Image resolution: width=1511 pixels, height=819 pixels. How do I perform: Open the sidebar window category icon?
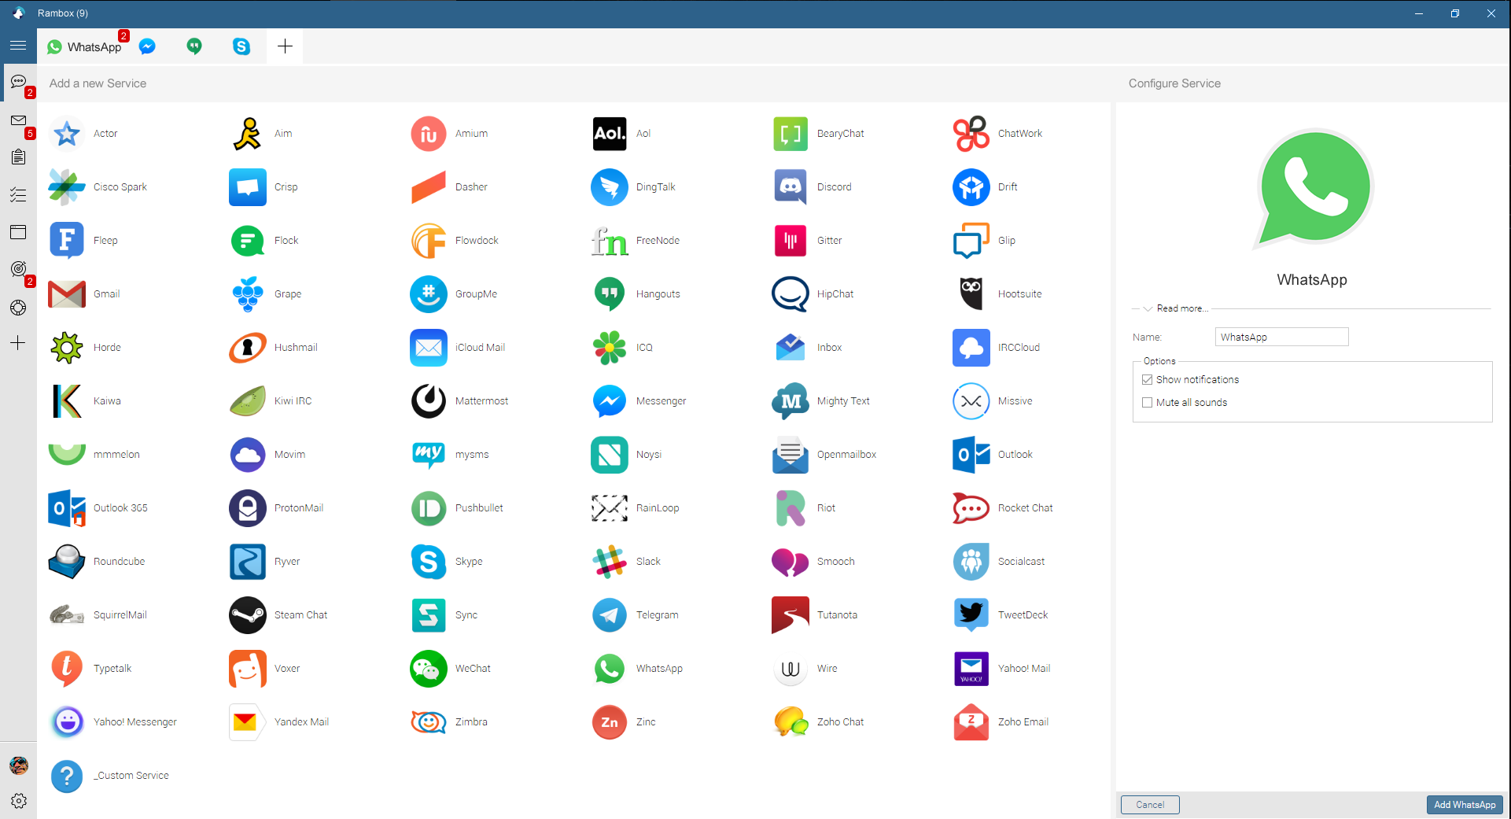pos(19,232)
